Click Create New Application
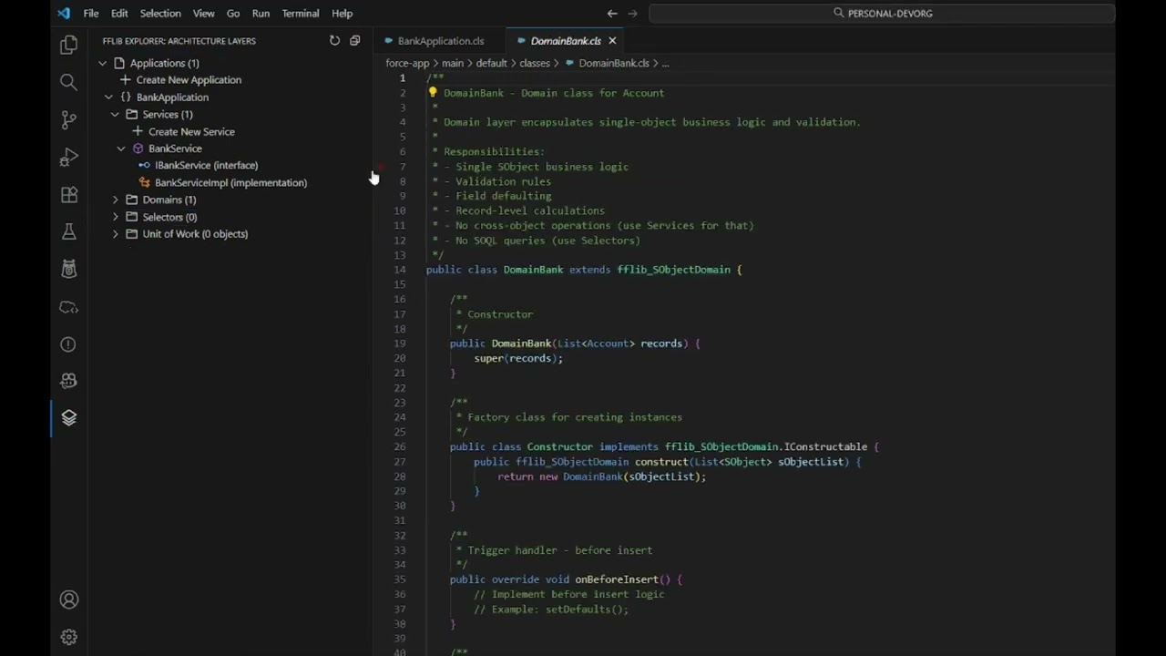1166x656 pixels. click(189, 80)
